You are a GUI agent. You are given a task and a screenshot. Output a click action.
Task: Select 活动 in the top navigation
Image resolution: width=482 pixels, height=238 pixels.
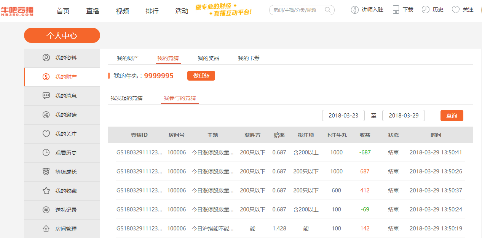pos(182,11)
